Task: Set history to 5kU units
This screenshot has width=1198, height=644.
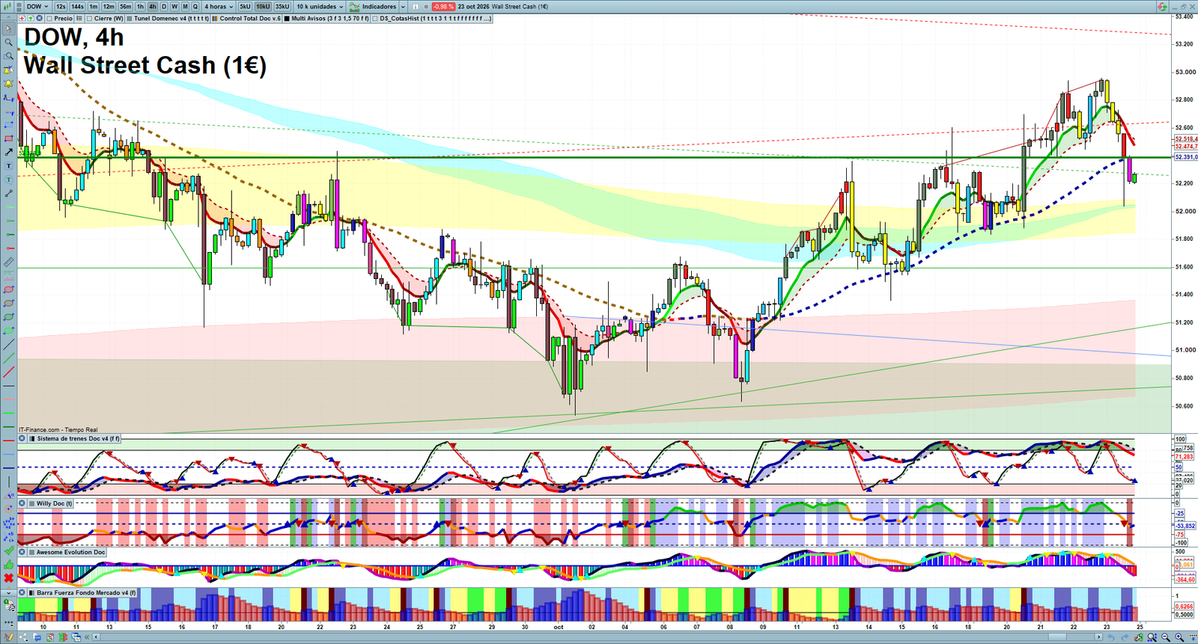Action: 245,7
